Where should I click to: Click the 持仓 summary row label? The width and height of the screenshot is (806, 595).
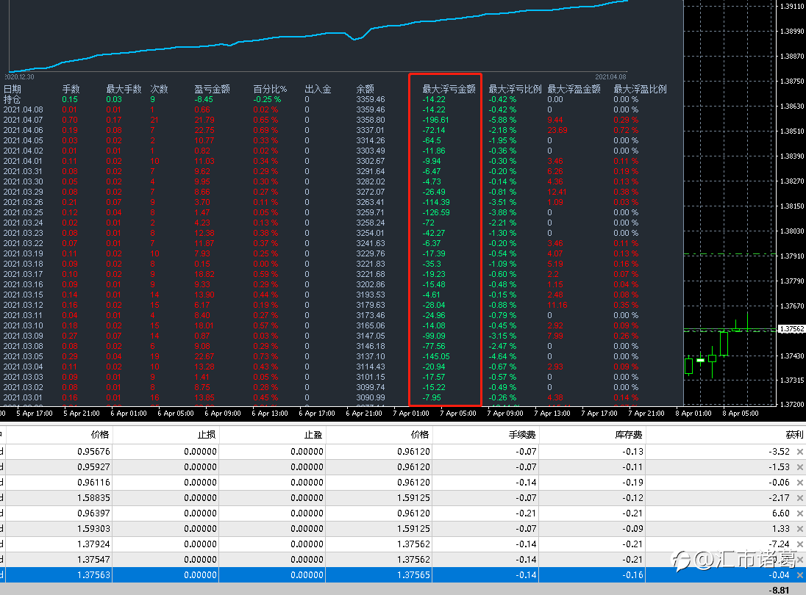tap(13, 99)
